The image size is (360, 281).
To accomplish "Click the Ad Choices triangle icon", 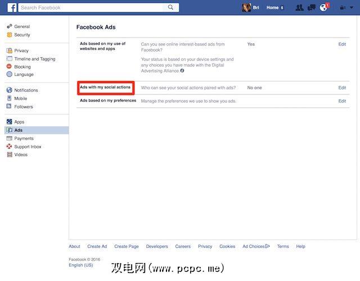I will coord(268,246).
